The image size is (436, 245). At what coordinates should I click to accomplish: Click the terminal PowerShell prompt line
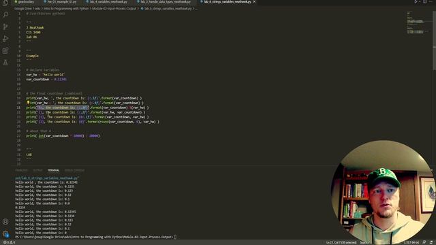[x=96, y=237]
